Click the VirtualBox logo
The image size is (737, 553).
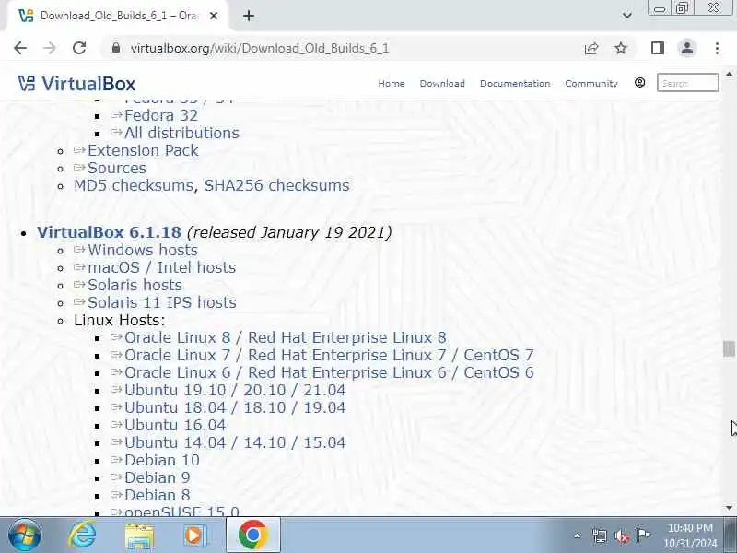click(76, 84)
